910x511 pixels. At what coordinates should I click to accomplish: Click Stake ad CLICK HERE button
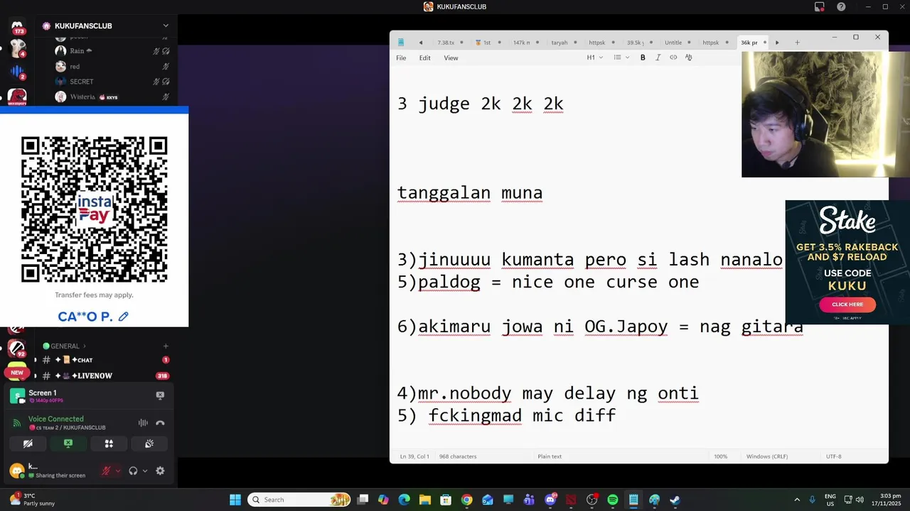tap(847, 304)
